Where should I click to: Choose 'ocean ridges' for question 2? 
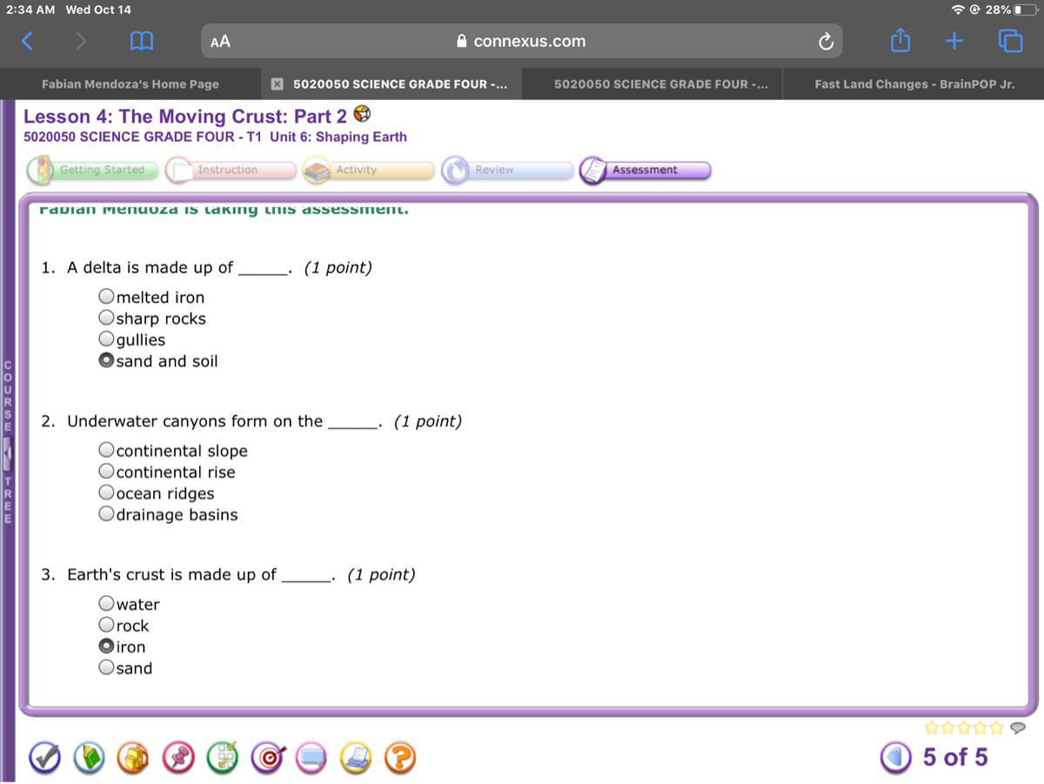point(106,493)
